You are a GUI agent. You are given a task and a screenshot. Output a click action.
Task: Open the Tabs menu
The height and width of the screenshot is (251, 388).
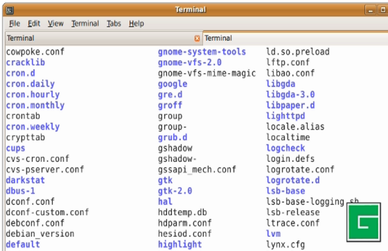click(x=114, y=24)
